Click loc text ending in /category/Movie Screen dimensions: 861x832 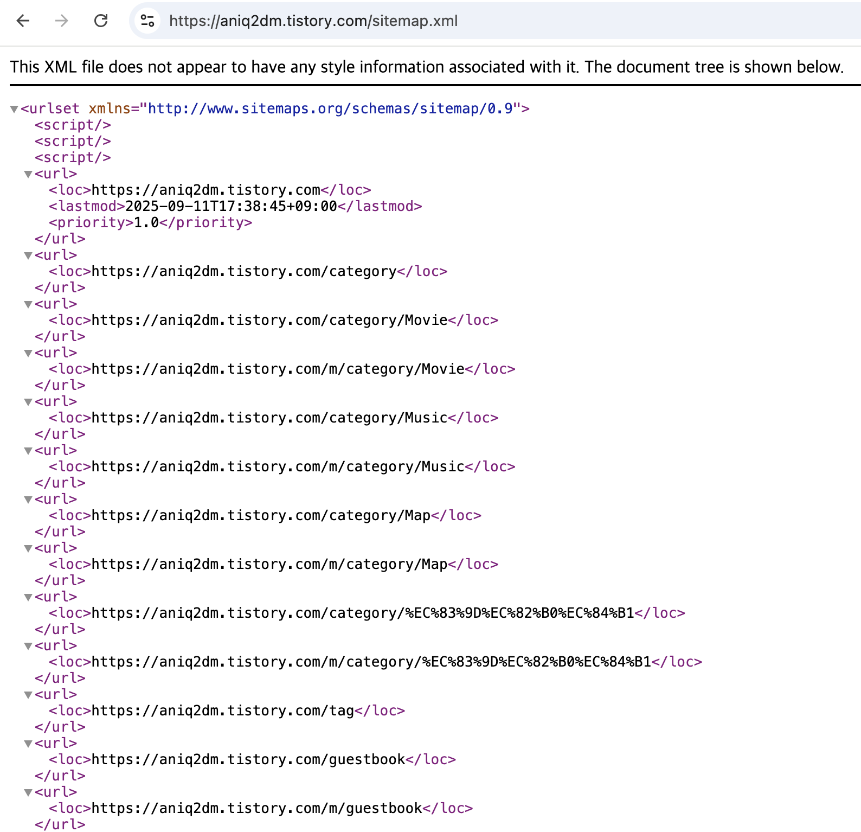point(269,320)
